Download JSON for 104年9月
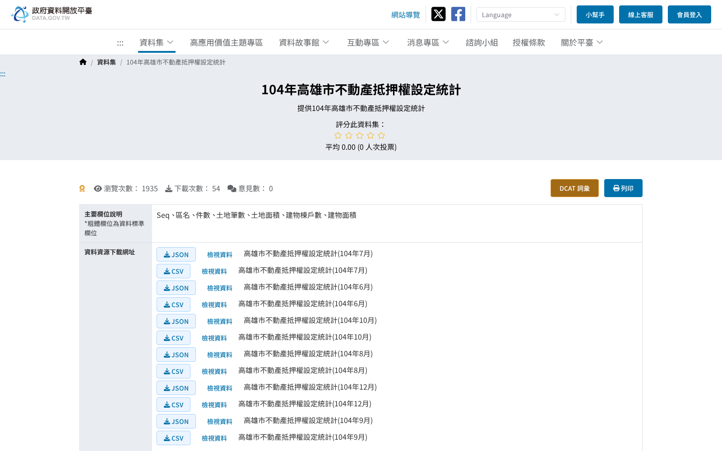Viewport: 722px width, 451px height. click(176, 421)
